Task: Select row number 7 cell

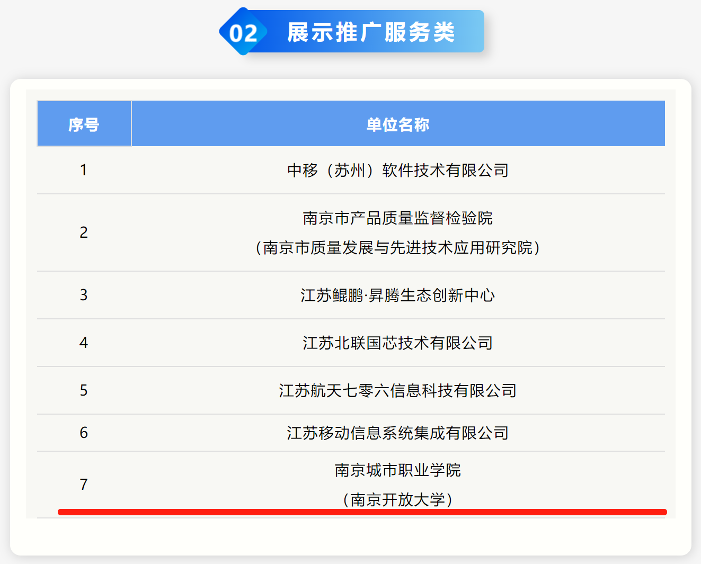Action: coord(84,484)
